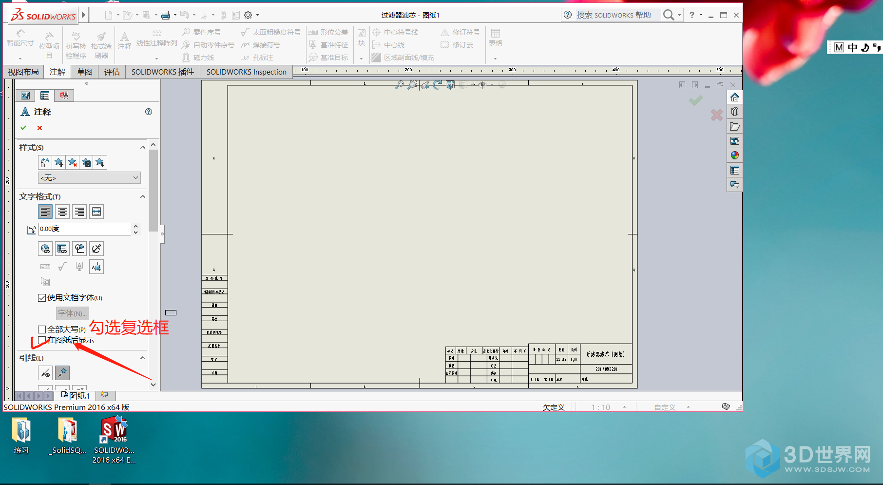
Task: Click help question icon in annotation panel
Action: click(149, 112)
